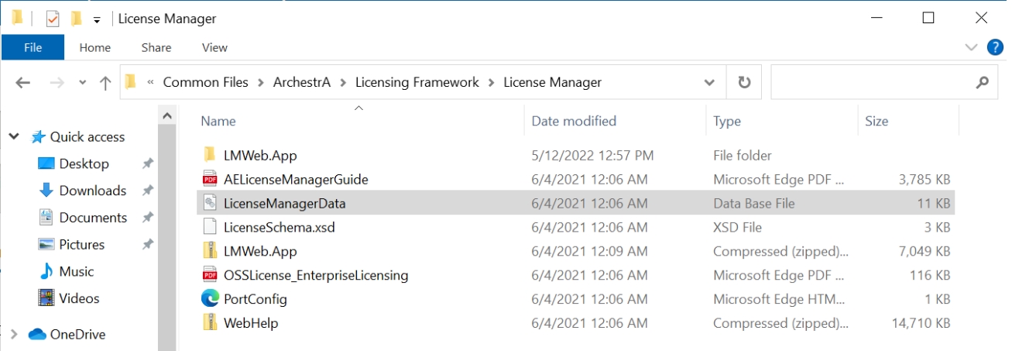Click the 5/12/2022 12:57 PM date cell
This screenshot has width=1012, height=351.
pyautogui.click(x=593, y=156)
